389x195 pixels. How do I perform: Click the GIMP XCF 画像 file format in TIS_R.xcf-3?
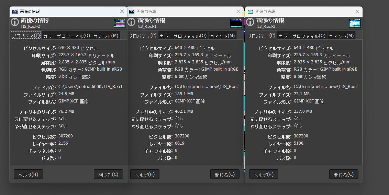pos(309,101)
